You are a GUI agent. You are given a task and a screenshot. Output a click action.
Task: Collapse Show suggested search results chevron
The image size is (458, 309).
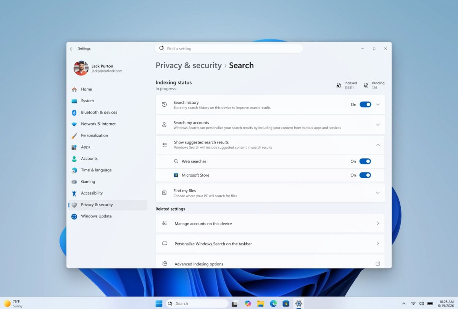pyautogui.click(x=378, y=145)
